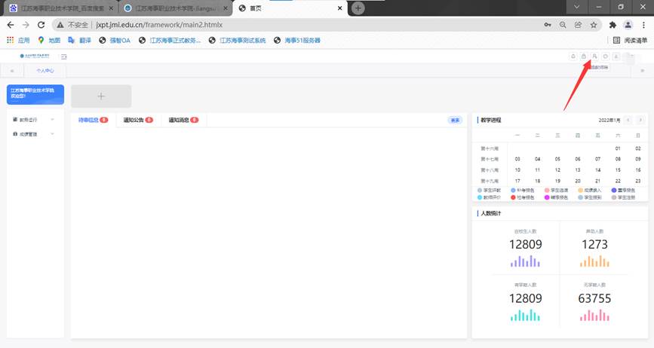This screenshot has height=348, width=654.
Task: Select the 个人中心 page tab
Action: click(x=45, y=70)
